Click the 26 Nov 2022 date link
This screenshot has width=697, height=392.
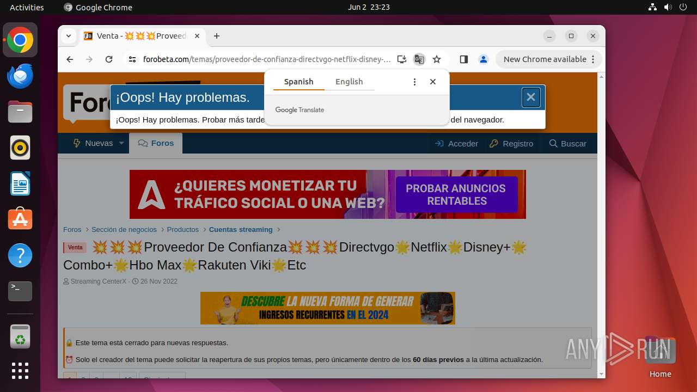point(159,281)
